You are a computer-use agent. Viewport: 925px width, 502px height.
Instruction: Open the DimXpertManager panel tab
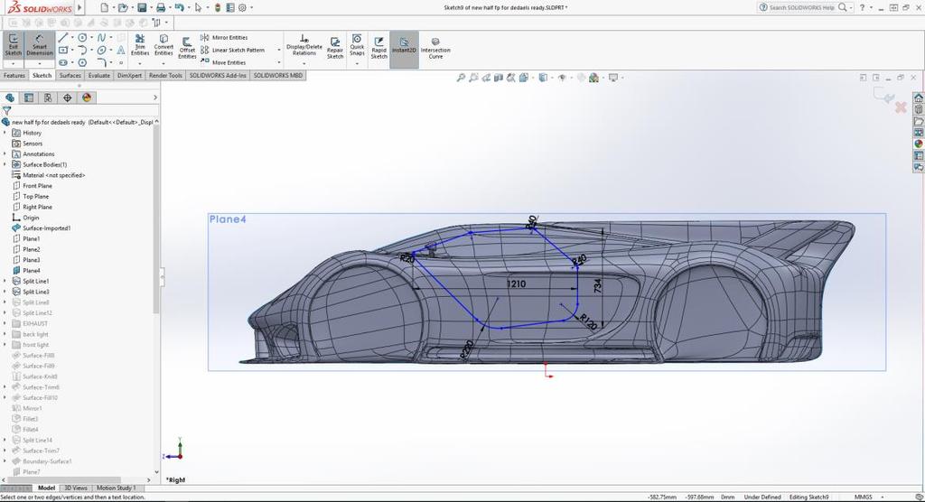pos(67,98)
